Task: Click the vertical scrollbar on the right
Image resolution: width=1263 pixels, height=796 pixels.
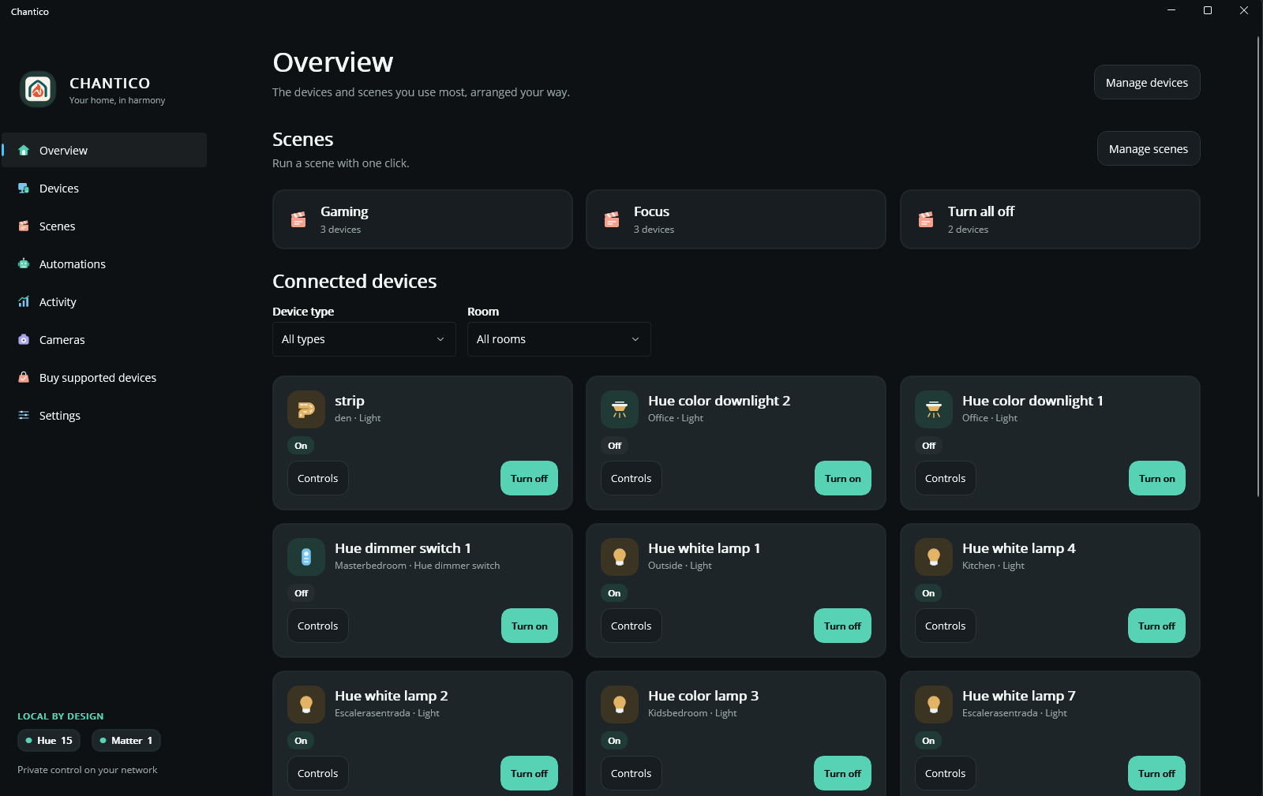Action: tap(1258, 267)
